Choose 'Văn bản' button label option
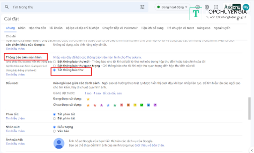The image size is (254, 153). click(54, 131)
